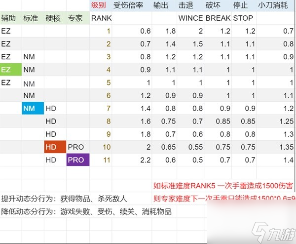Image resolution: width=296 pixels, height=244 pixels.
Task: Select 小刀消耗 value 0.9 in rank 3
Action: click(275, 57)
